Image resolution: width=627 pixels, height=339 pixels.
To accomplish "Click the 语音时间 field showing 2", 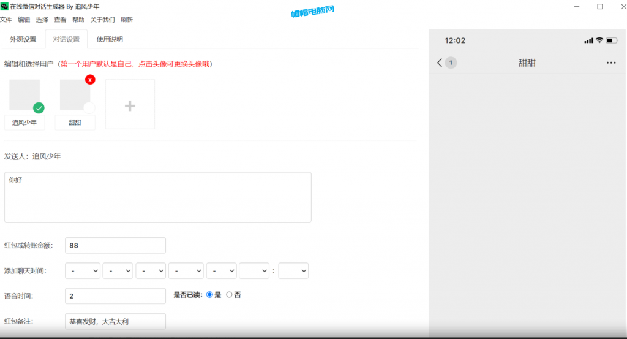I will point(115,295).
